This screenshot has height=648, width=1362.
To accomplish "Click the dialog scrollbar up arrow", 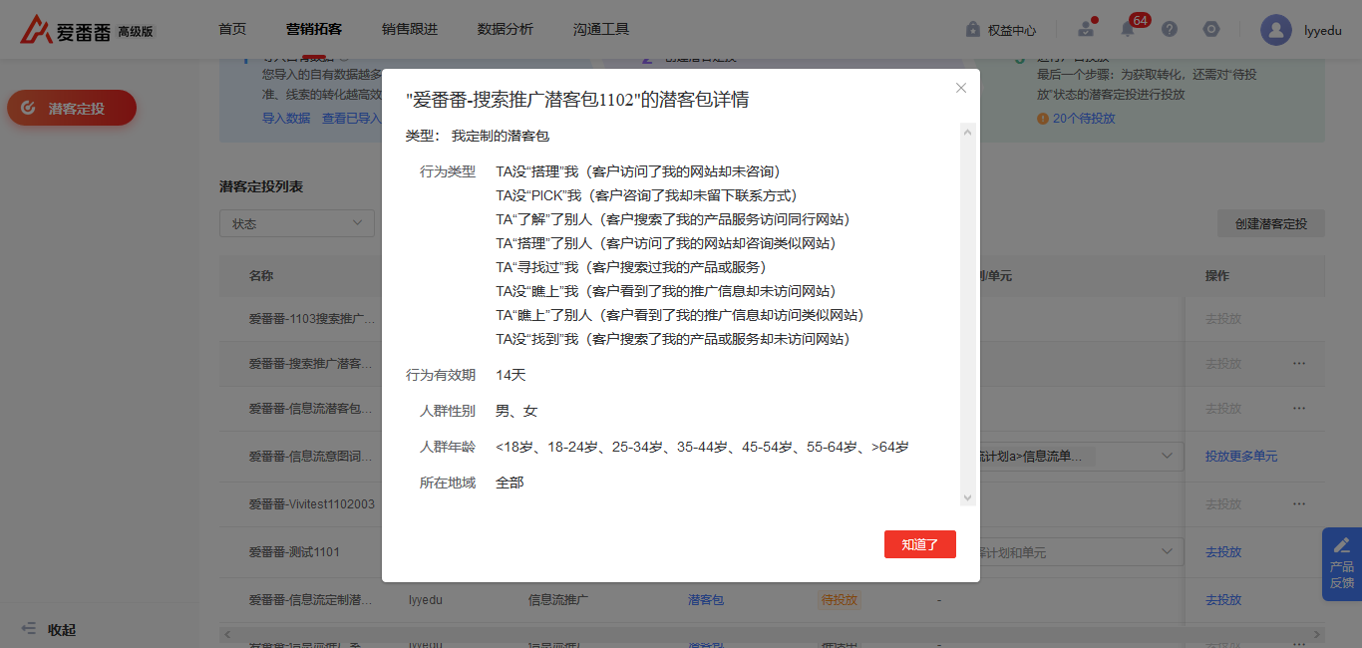I will [x=967, y=131].
